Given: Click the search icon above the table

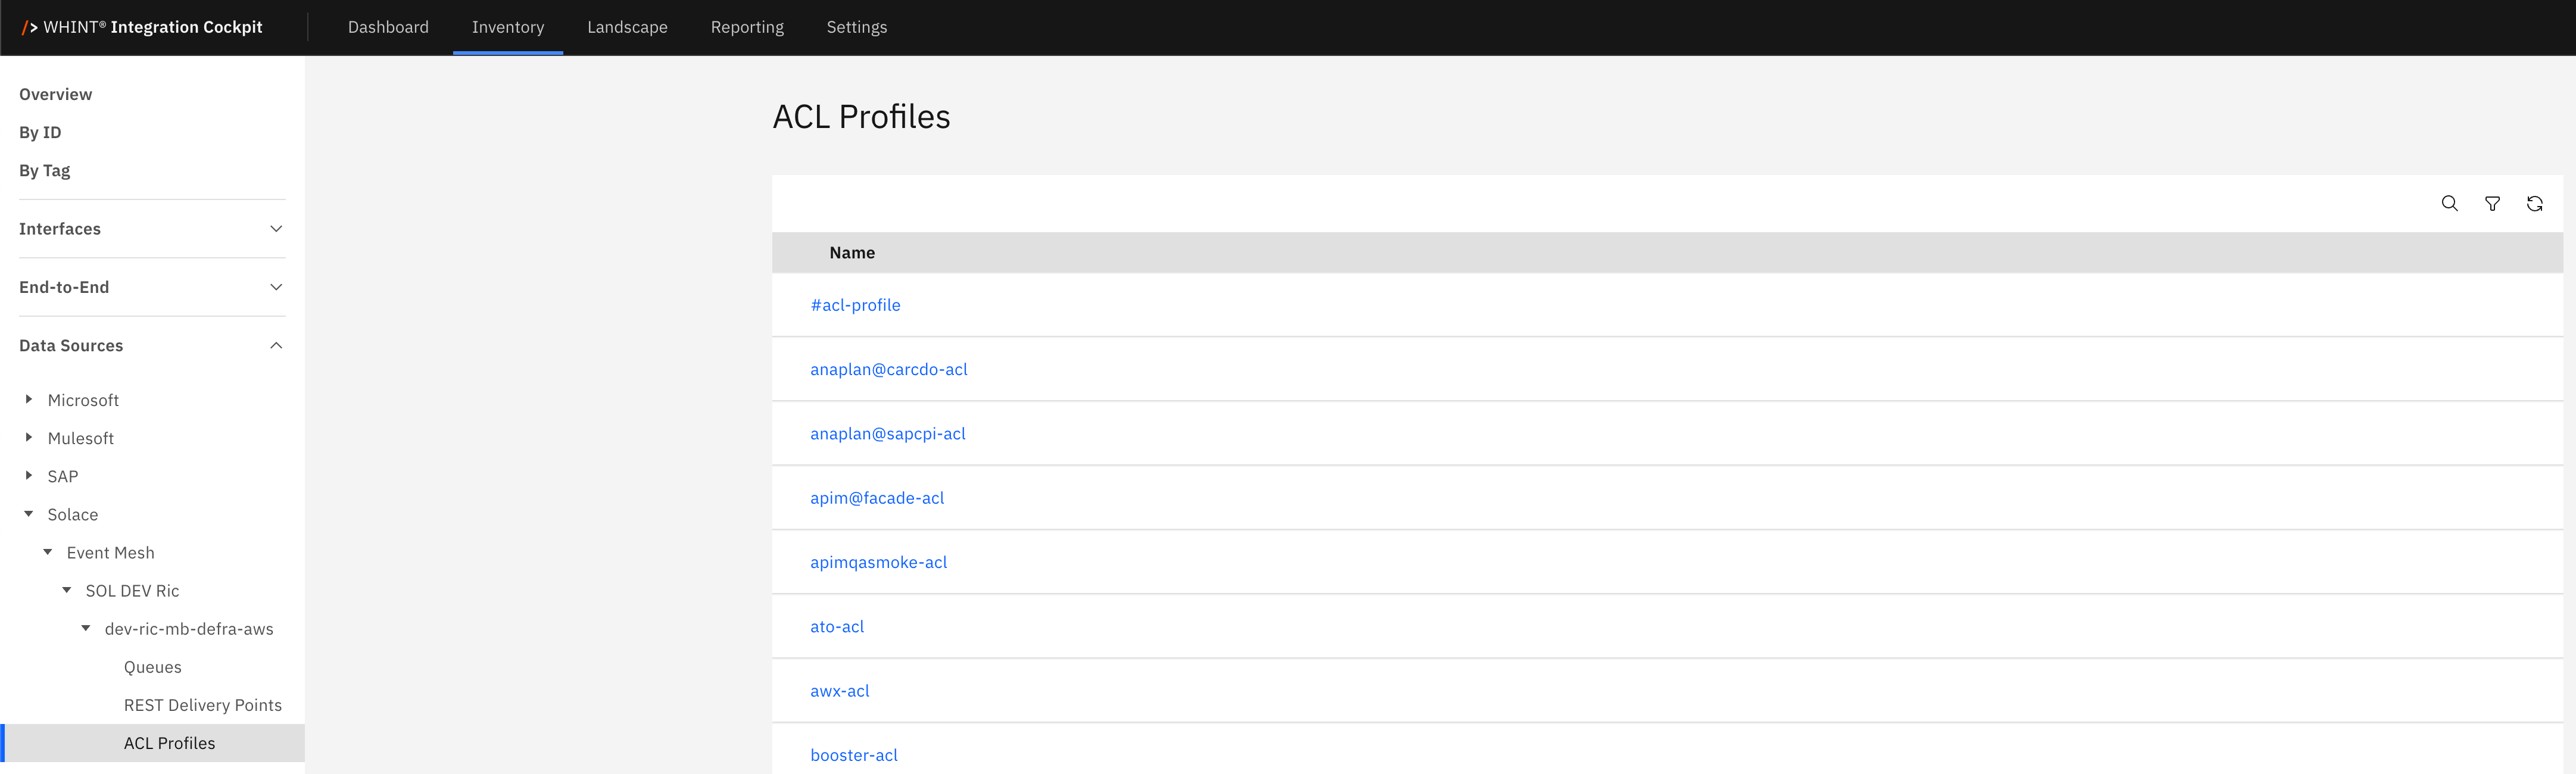Looking at the screenshot, I should pos(2449,204).
